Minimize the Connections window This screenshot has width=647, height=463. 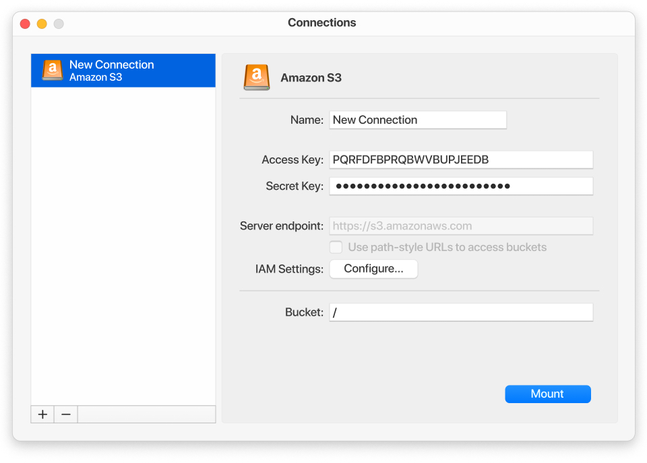click(x=41, y=23)
